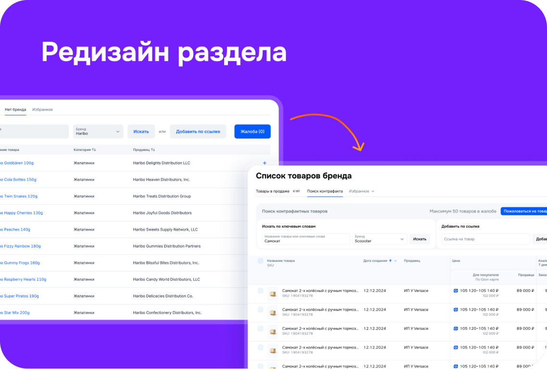Click the Название товара column header

pos(281,260)
